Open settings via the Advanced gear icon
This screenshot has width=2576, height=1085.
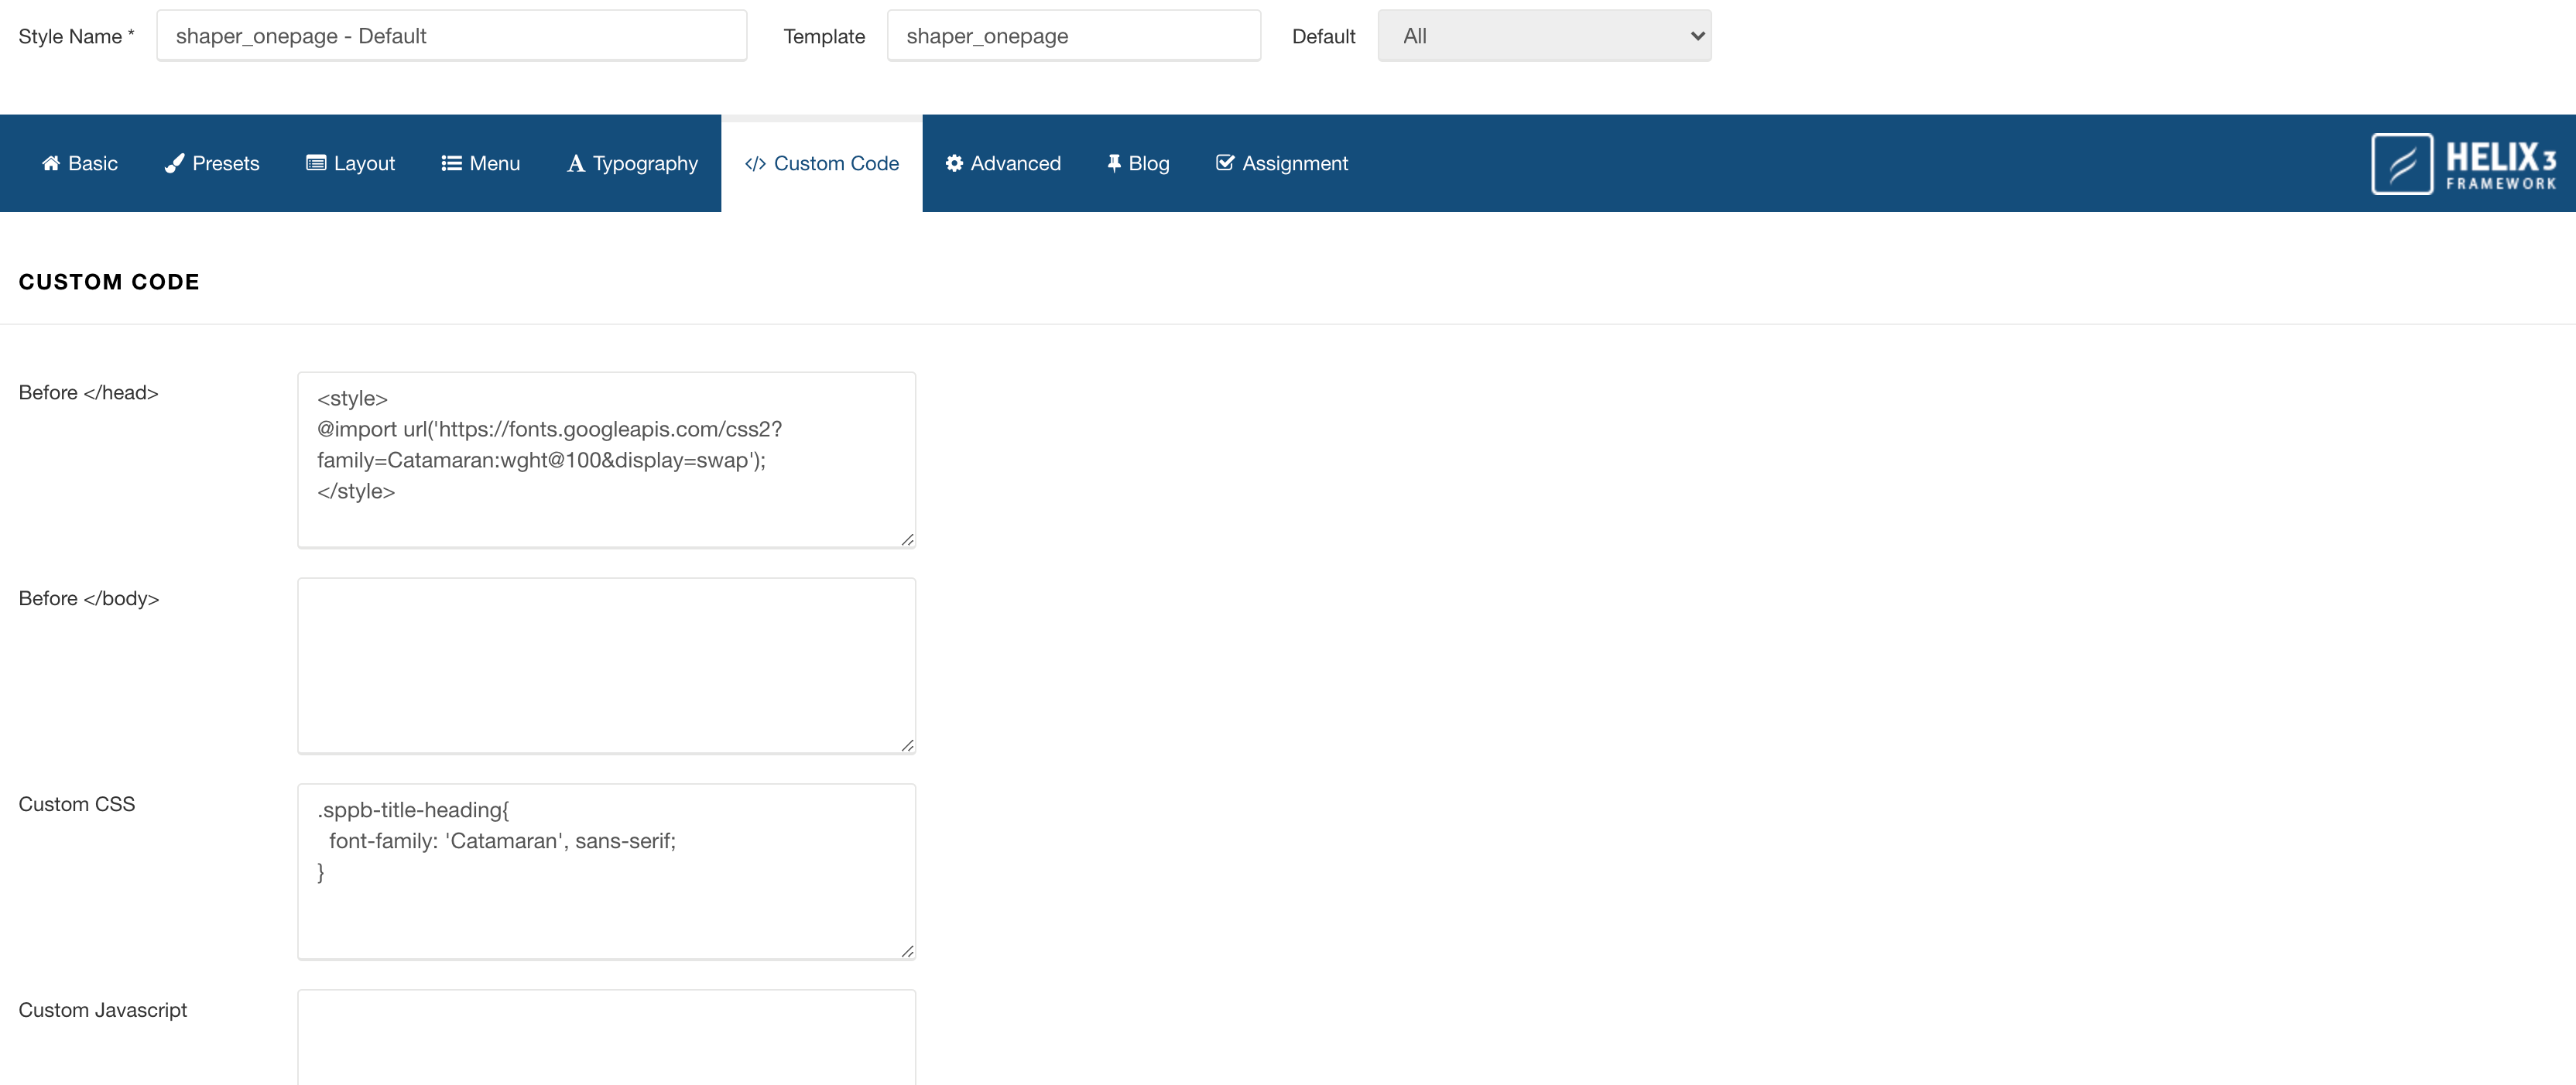(x=953, y=162)
